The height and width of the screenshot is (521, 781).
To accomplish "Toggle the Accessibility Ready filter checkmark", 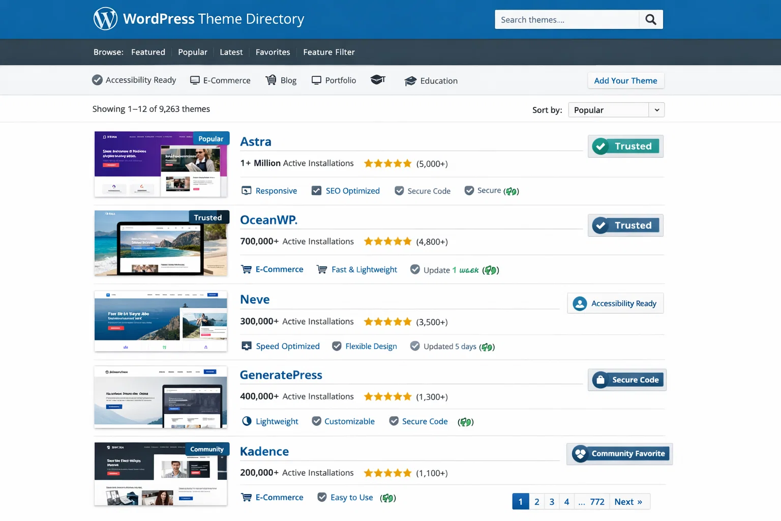I will tap(97, 80).
